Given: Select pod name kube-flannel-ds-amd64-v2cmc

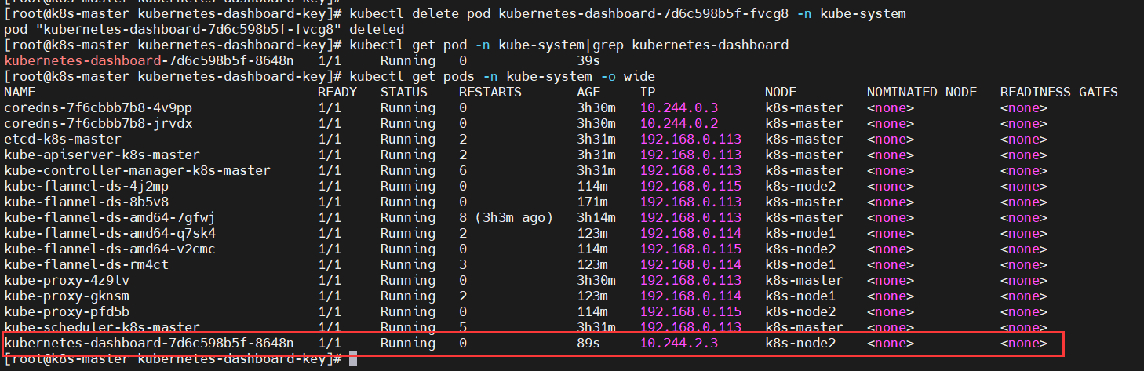Looking at the screenshot, I should (110, 249).
